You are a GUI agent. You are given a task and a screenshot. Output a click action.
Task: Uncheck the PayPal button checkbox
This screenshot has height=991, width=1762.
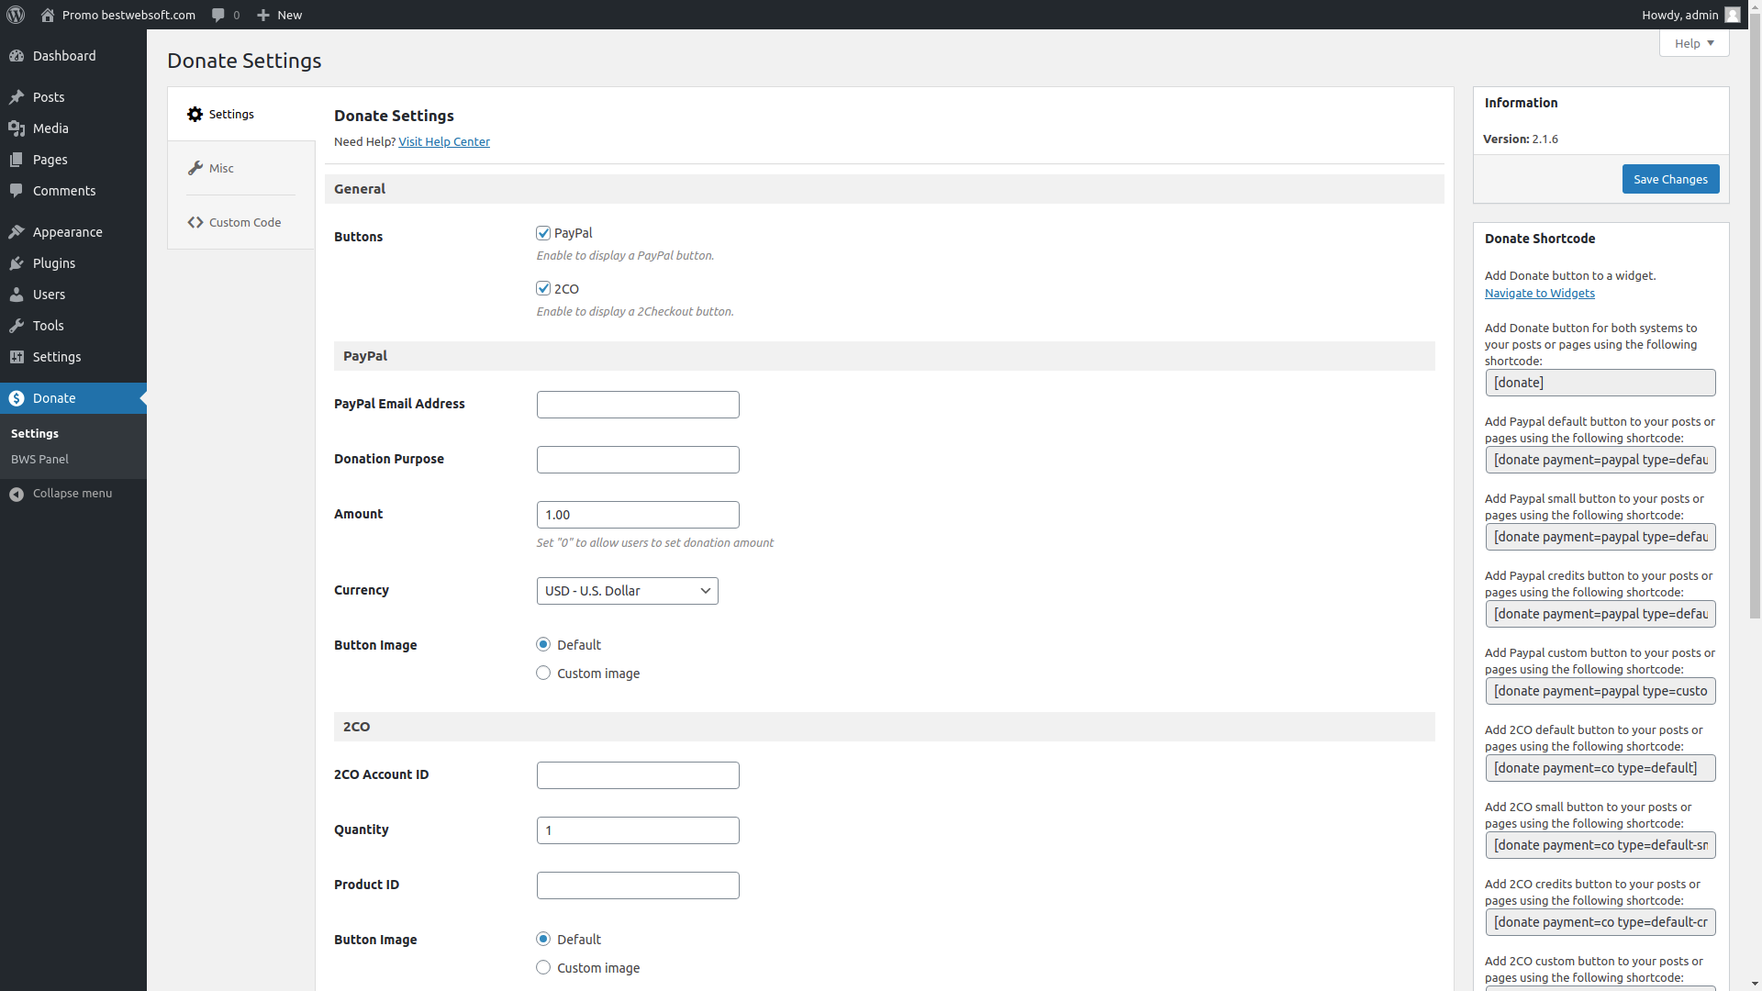[543, 233]
